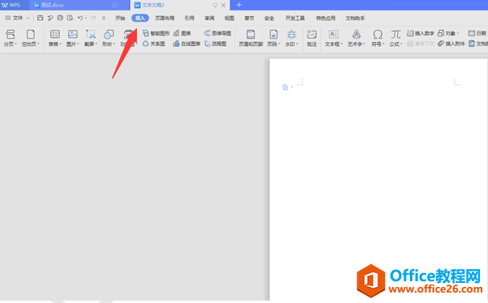Expand the 文本框 text box dropdown

(341, 44)
